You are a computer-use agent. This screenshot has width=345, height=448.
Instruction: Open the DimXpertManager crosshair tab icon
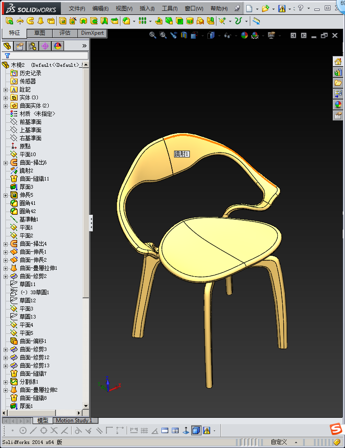(45, 46)
